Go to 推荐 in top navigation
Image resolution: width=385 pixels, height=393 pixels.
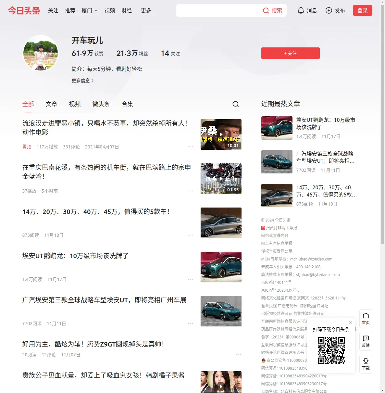(x=70, y=11)
